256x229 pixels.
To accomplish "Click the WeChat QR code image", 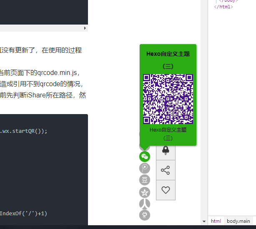I will tap(168, 99).
